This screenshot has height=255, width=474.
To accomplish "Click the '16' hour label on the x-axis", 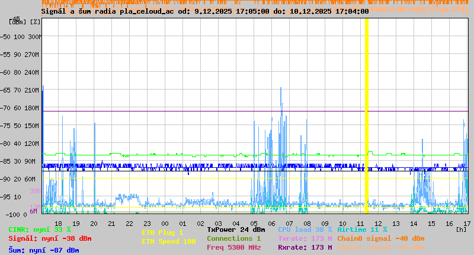I will click(449, 224).
